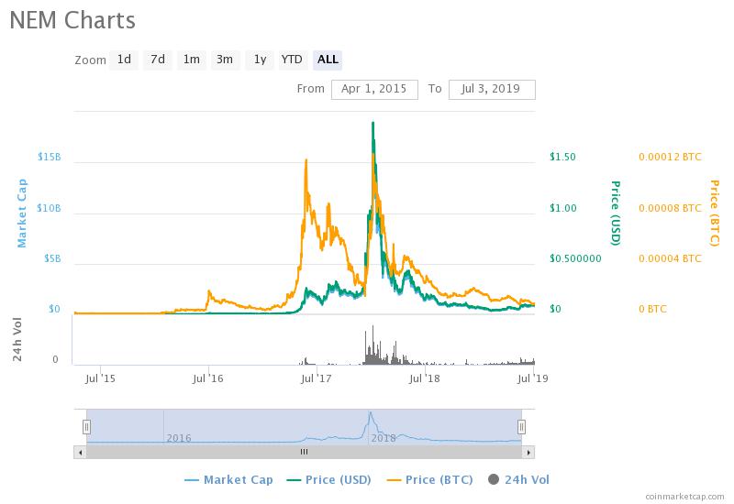This screenshot has height=504, width=734.
Task: Select the YTD zoom range
Action: click(292, 60)
